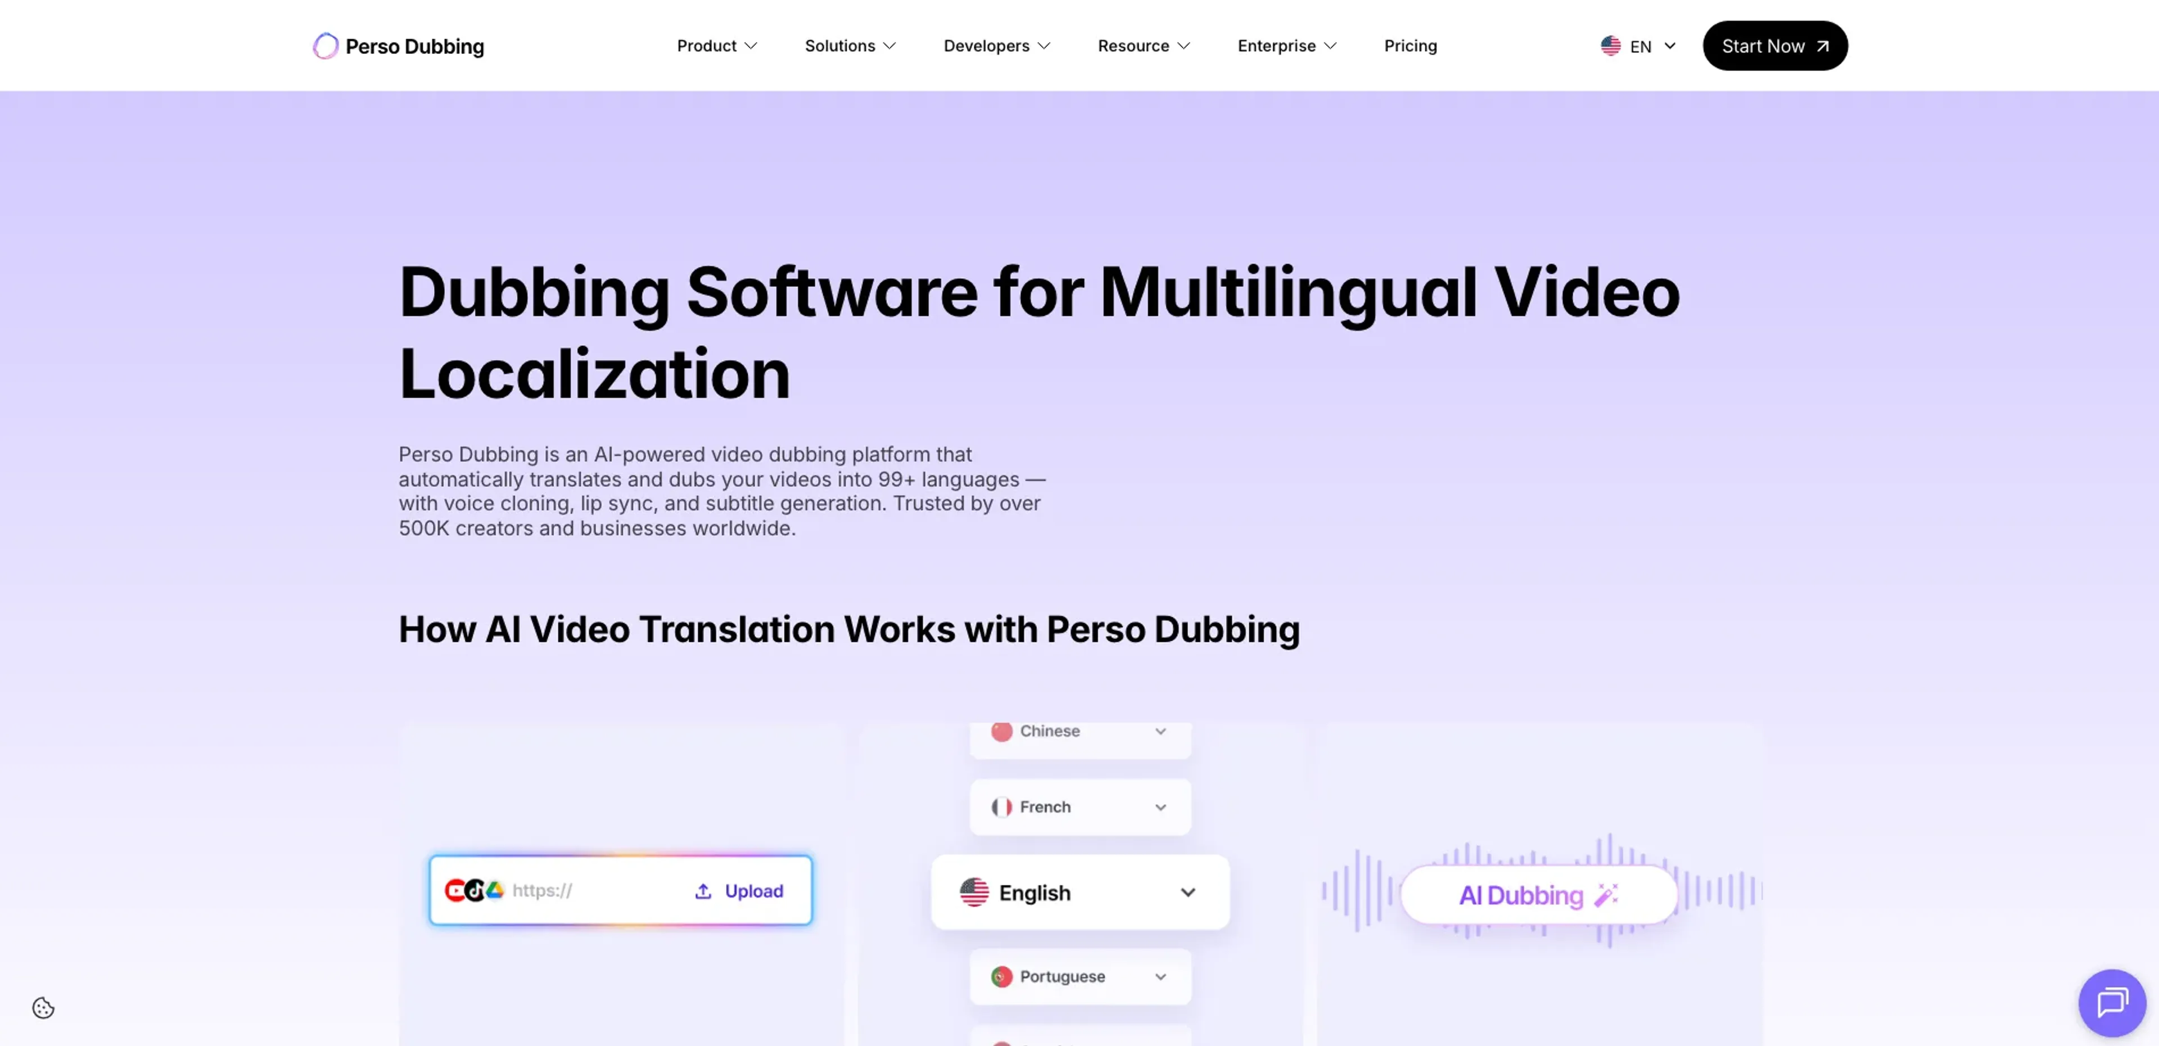The width and height of the screenshot is (2159, 1046).
Task: Click the Chinese flag icon
Action: [1001, 731]
